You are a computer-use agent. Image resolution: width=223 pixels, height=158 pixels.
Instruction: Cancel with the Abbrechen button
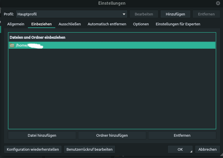208,149
